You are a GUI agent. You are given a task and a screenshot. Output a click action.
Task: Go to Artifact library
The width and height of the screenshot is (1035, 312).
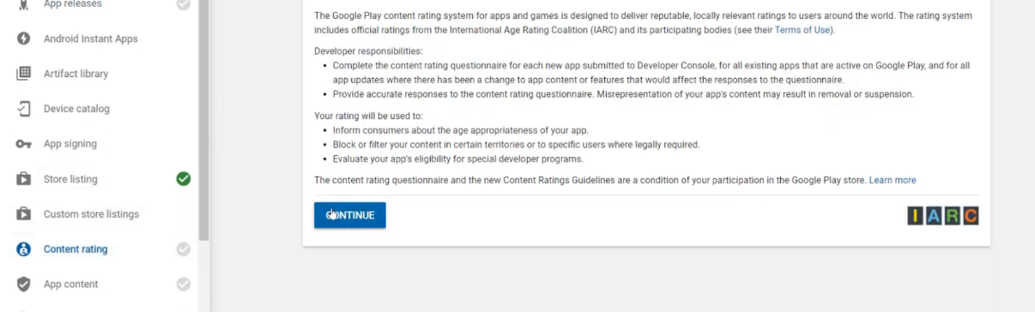coord(76,74)
